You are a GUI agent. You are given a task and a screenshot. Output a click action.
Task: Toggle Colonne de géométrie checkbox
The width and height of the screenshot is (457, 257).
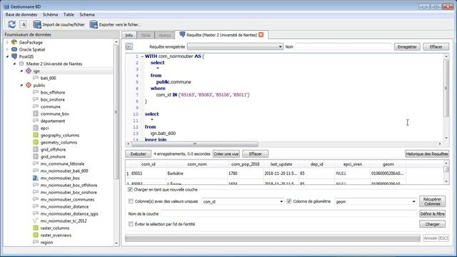tap(288, 201)
